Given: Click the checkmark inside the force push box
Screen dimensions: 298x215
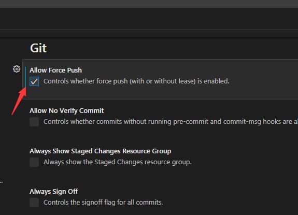Looking at the screenshot, I should point(34,81).
